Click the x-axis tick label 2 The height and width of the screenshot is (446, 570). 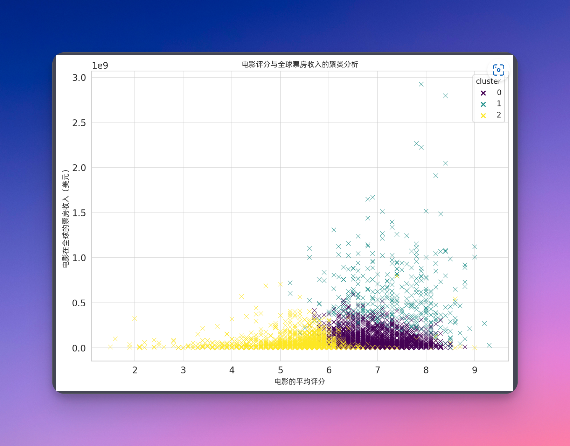click(x=135, y=370)
